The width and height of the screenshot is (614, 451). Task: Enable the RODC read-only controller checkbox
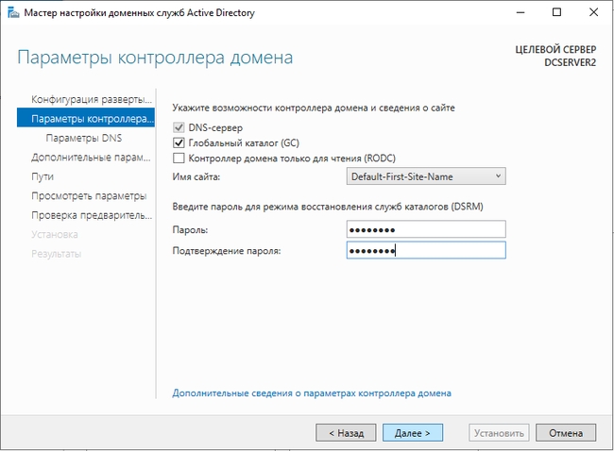(x=179, y=158)
